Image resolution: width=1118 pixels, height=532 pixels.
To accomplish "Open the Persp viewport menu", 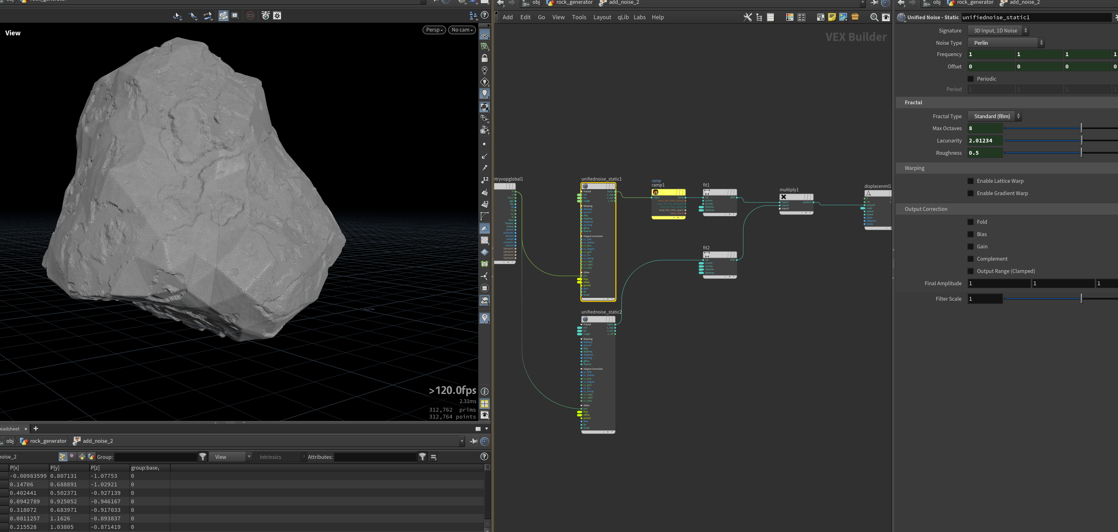I will click(434, 30).
